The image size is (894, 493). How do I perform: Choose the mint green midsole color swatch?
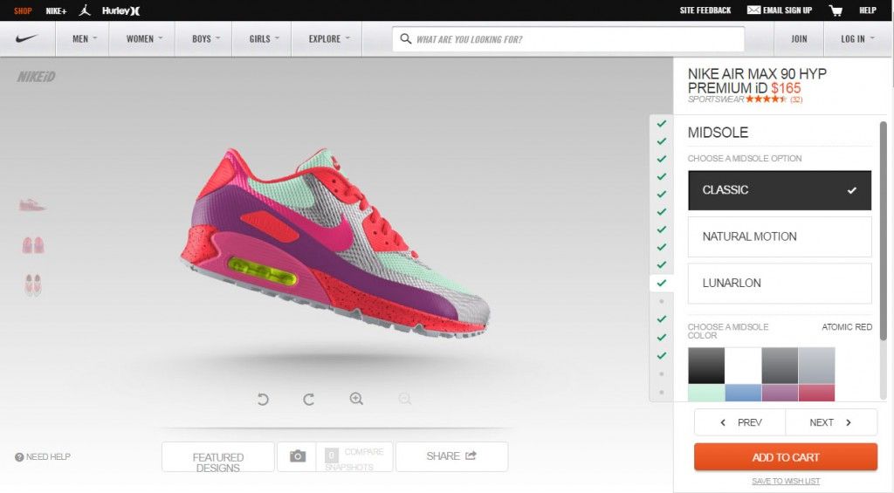706,393
